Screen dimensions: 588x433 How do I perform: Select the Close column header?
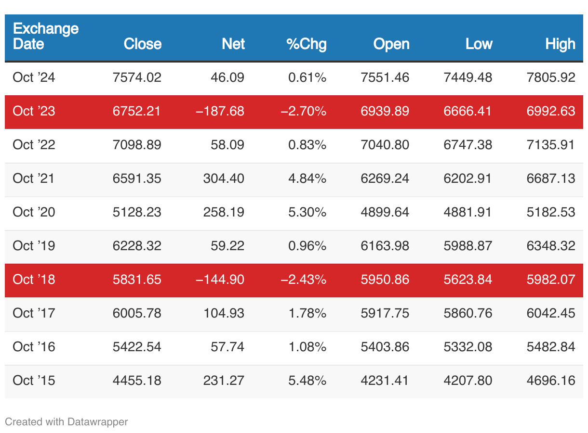click(142, 44)
